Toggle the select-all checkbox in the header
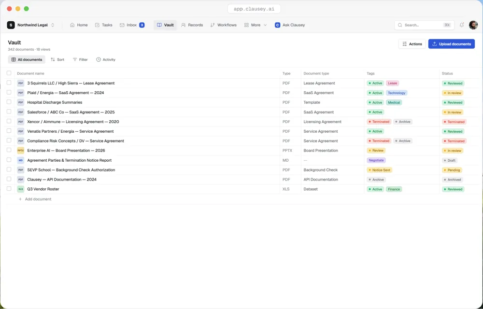 click(x=9, y=73)
